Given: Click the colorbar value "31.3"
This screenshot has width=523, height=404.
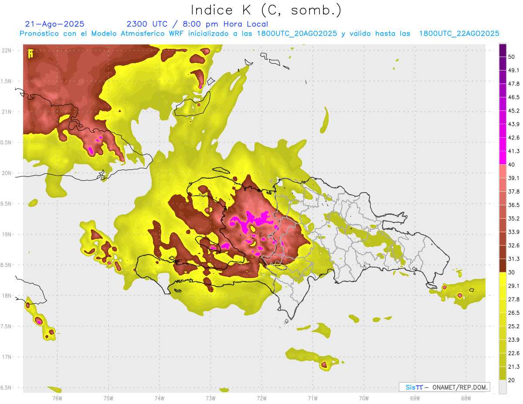Looking at the screenshot, I should (x=514, y=259).
